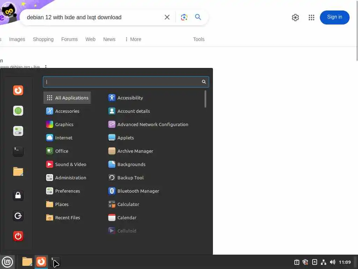Image resolution: width=358 pixels, height=269 pixels.
Task: Log out using the circular arrow icon
Action: [x=18, y=216]
